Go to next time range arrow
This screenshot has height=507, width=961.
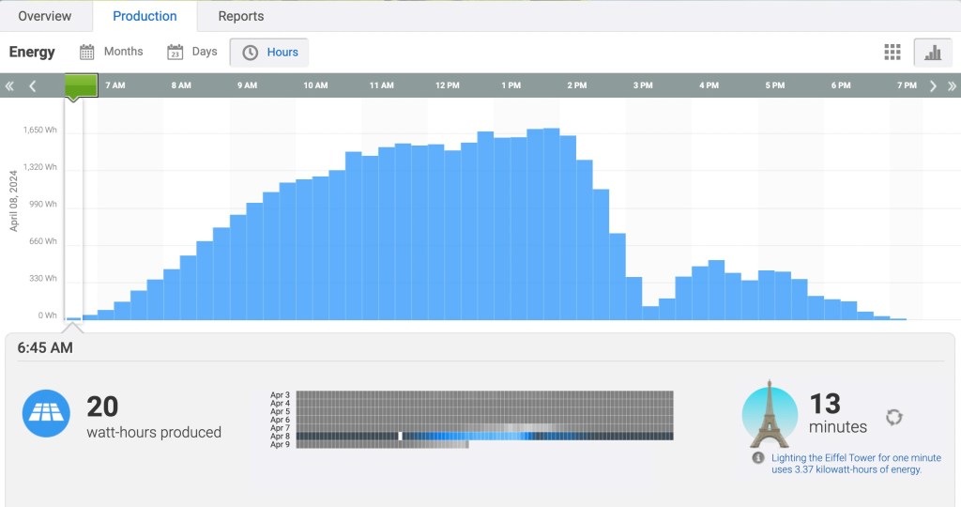point(932,86)
